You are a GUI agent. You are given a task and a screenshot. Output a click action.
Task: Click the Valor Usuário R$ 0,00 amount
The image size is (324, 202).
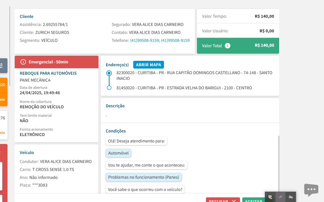[267, 31]
